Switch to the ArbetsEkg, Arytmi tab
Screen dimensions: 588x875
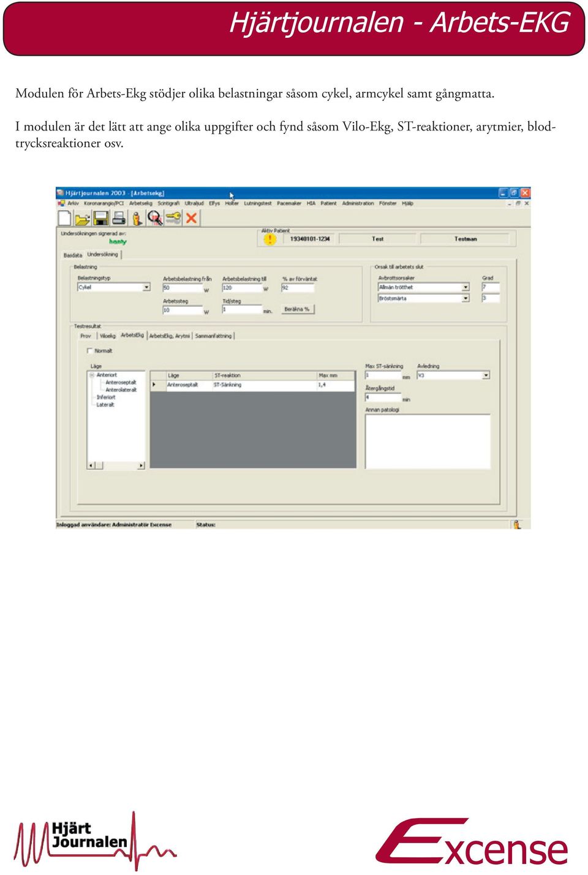click(x=170, y=336)
